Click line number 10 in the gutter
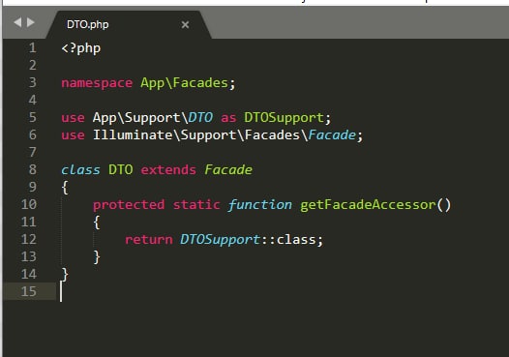The width and height of the screenshot is (509, 357). pos(29,204)
